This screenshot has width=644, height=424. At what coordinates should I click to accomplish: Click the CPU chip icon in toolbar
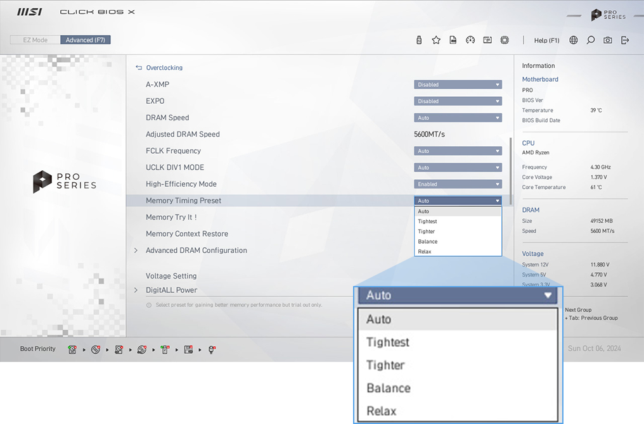(x=505, y=40)
